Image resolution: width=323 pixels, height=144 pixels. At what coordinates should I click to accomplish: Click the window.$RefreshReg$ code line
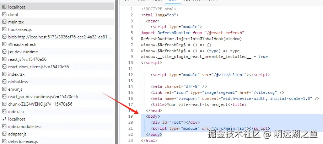click(x=176, y=45)
